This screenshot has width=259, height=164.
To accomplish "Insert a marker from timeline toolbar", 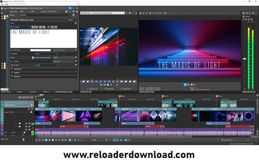I will [107, 140].
